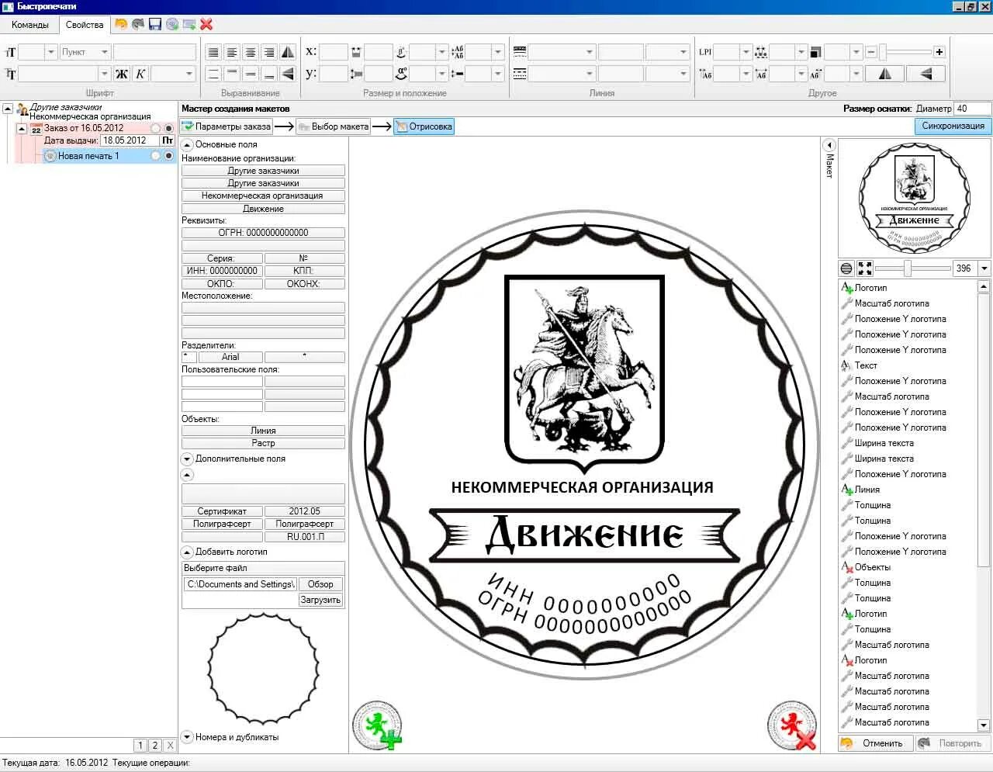Open the zoom 396 dropdown arrow
Viewport: 993px width, 772px height.
coord(984,268)
